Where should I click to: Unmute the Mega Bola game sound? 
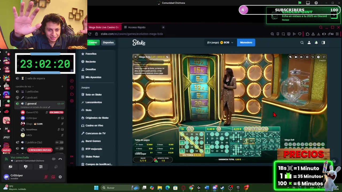(302, 57)
